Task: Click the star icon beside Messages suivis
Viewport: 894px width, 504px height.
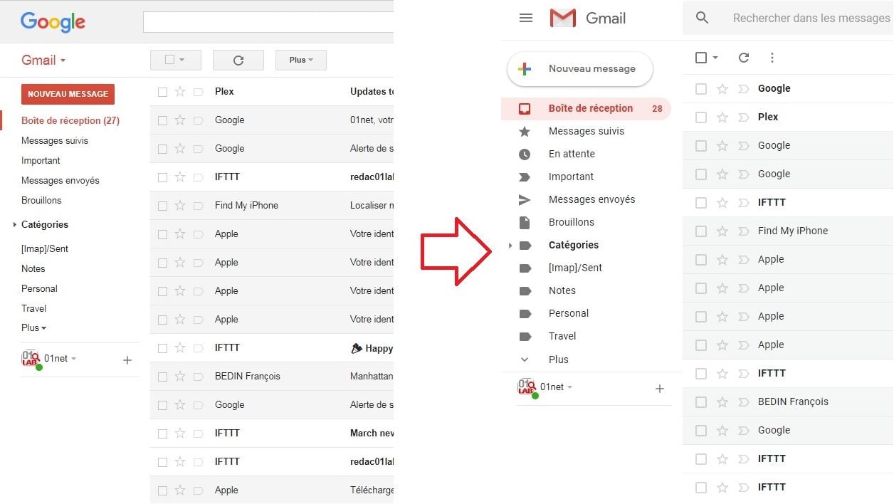Action: pyautogui.click(x=525, y=131)
